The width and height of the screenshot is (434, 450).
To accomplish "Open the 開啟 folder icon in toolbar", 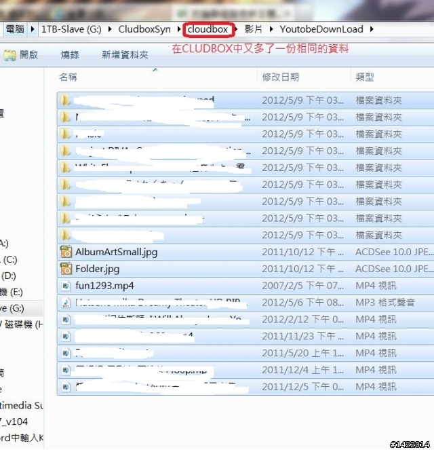I will [x=10, y=55].
